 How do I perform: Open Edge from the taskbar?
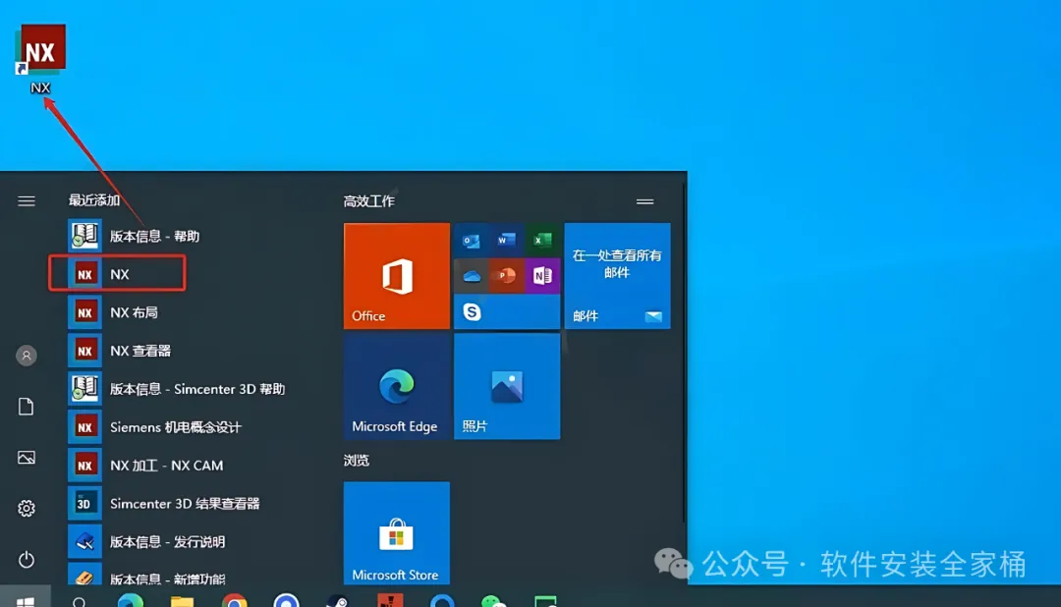click(x=131, y=601)
